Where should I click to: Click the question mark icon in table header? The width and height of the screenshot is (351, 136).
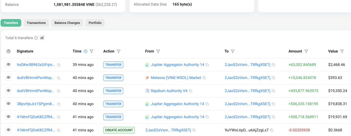pos(8,51)
